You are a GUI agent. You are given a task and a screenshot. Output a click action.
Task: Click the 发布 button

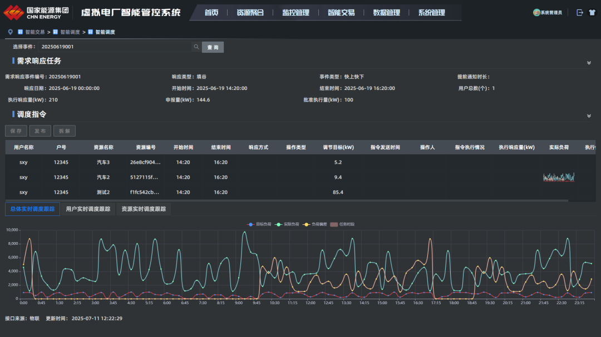(40, 131)
